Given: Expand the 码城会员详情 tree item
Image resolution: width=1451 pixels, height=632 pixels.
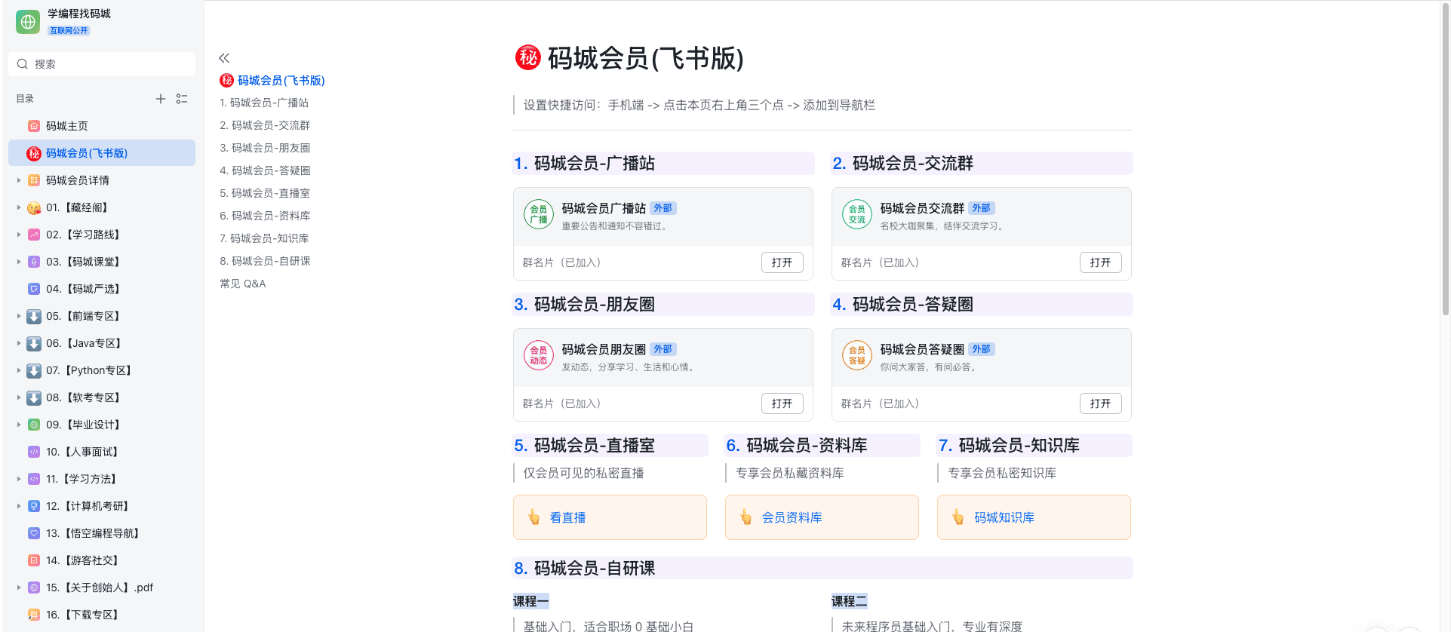Looking at the screenshot, I should [19, 180].
